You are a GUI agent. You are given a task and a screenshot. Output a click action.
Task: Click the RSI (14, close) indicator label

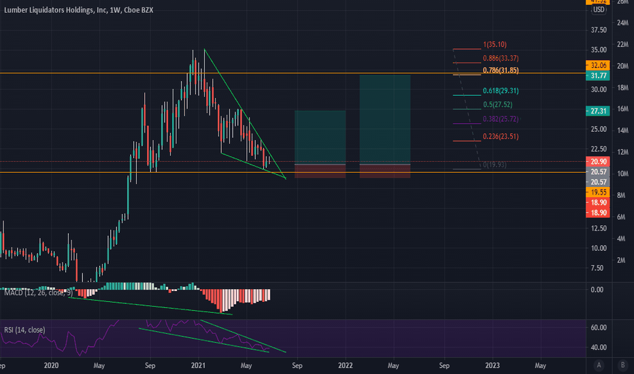[x=24, y=330]
